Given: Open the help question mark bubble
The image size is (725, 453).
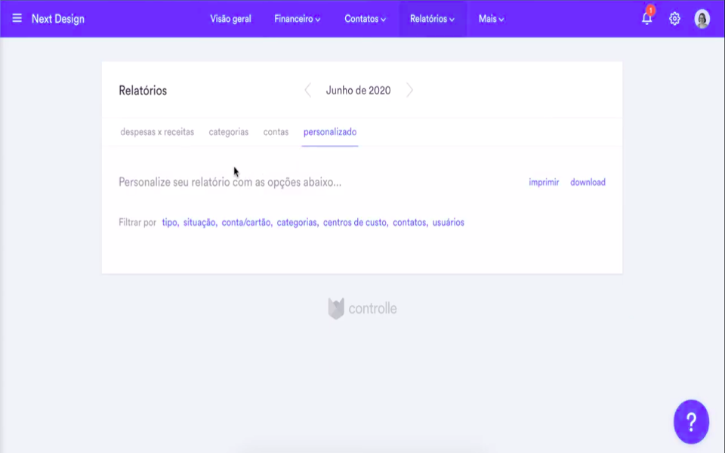Looking at the screenshot, I should click(691, 421).
